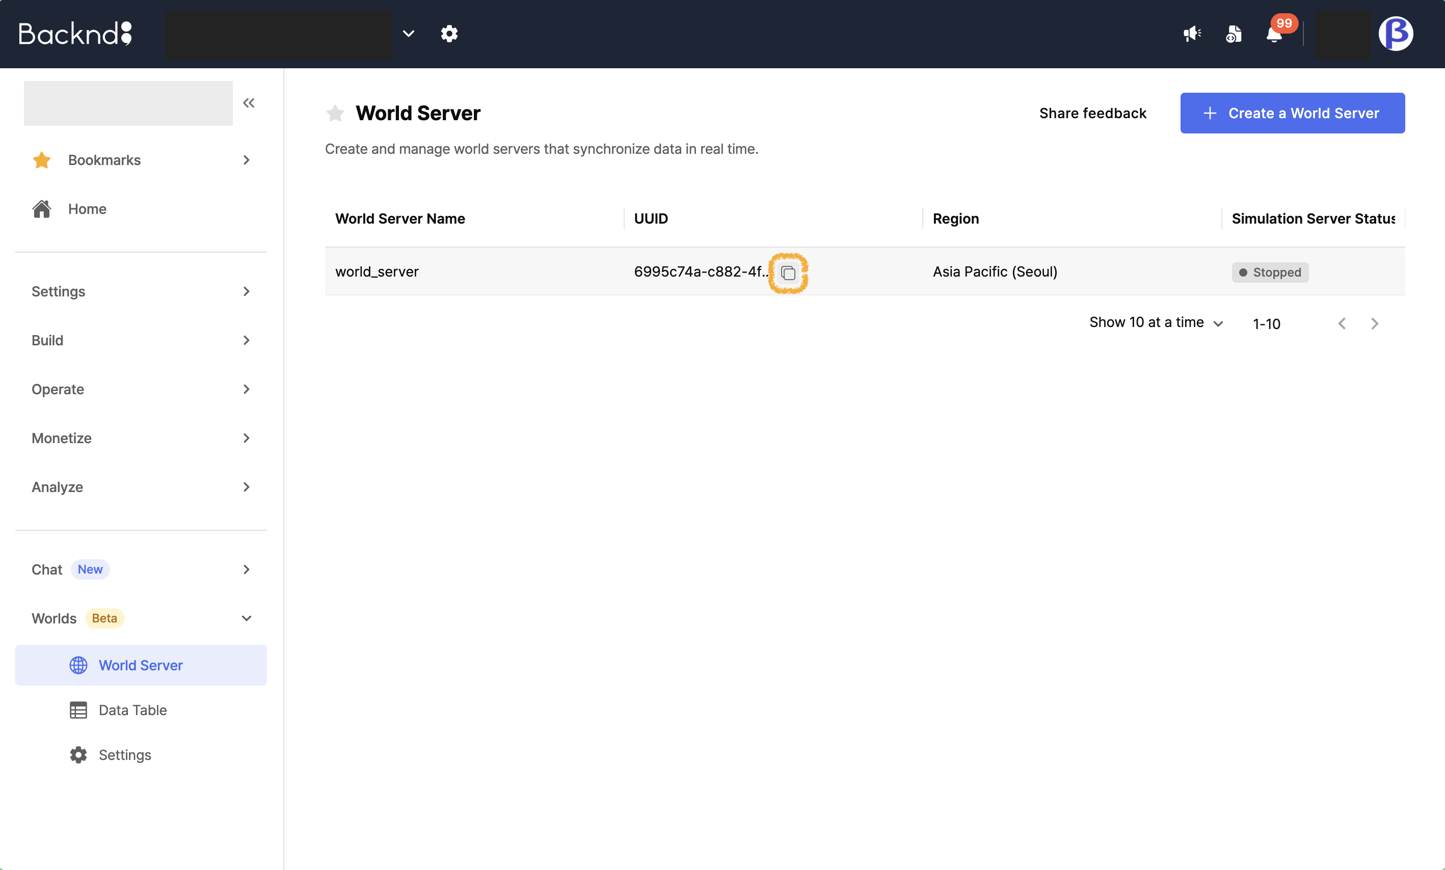Viewport: 1445px width, 870px height.
Task: Open 'Show 10 at a time' dropdown
Action: coord(1155,322)
